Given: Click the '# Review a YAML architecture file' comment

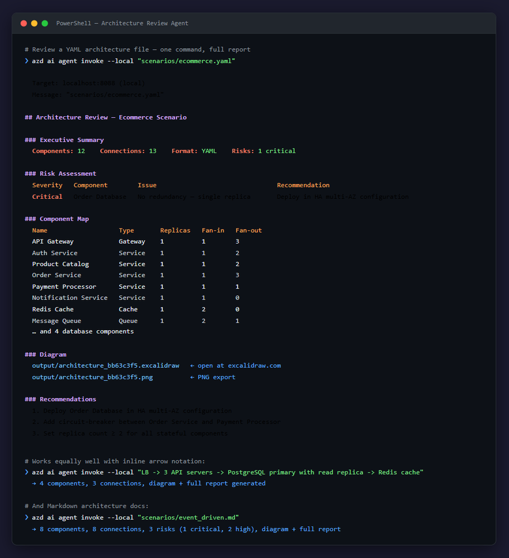Looking at the screenshot, I should (138, 50).
